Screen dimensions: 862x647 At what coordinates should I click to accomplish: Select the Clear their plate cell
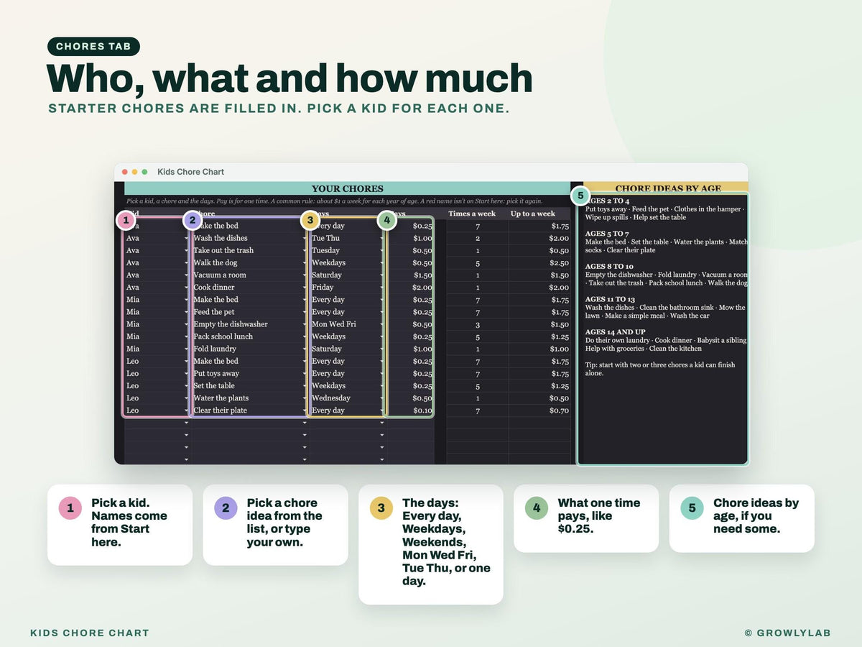pyautogui.click(x=250, y=410)
